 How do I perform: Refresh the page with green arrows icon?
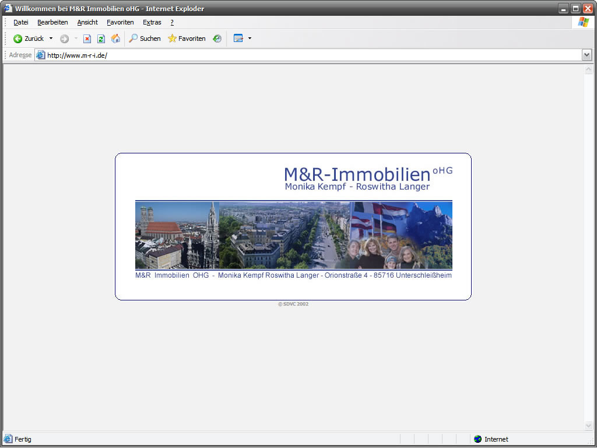tap(101, 38)
